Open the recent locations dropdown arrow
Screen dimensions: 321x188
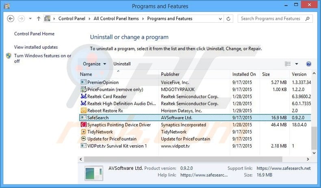click(x=30, y=19)
